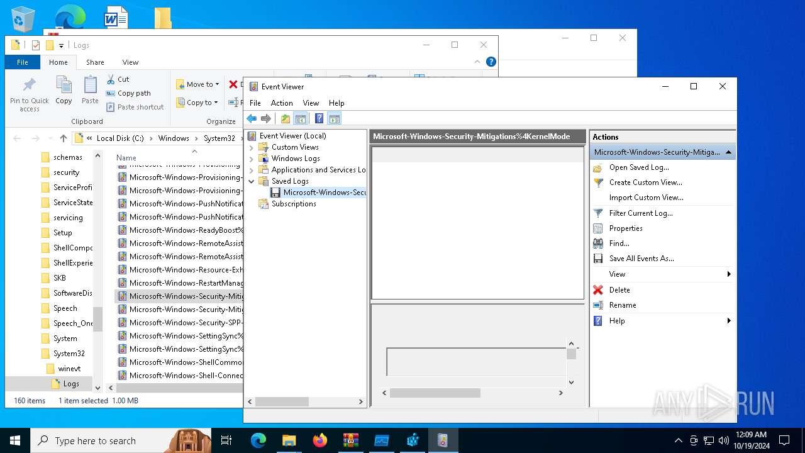Select the Subscriptions tree item
805x453 pixels.
tap(294, 204)
